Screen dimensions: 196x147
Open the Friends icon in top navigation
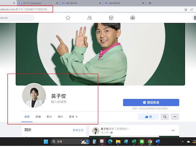(x=90, y=18)
